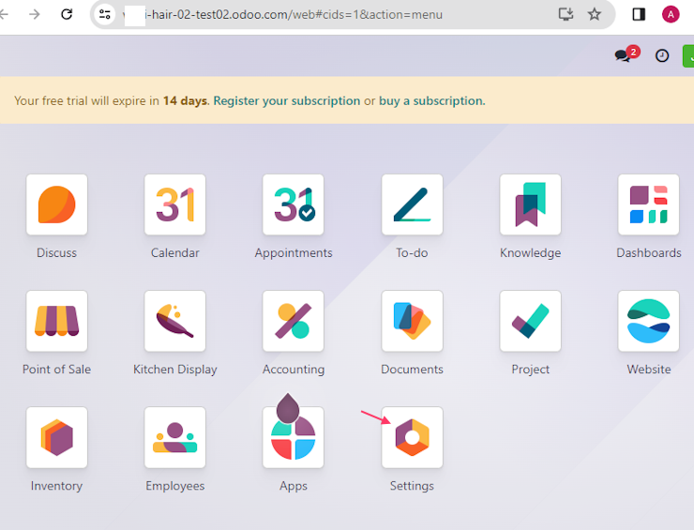
Task: View site information in address bar
Action: pos(105,14)
